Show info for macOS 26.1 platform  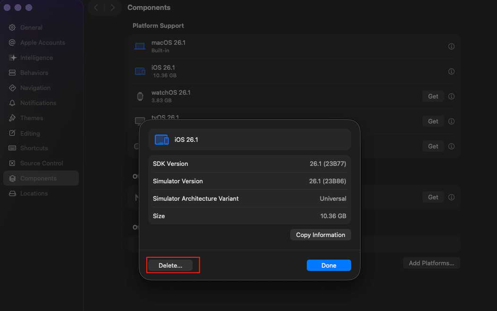click(451, 46)
